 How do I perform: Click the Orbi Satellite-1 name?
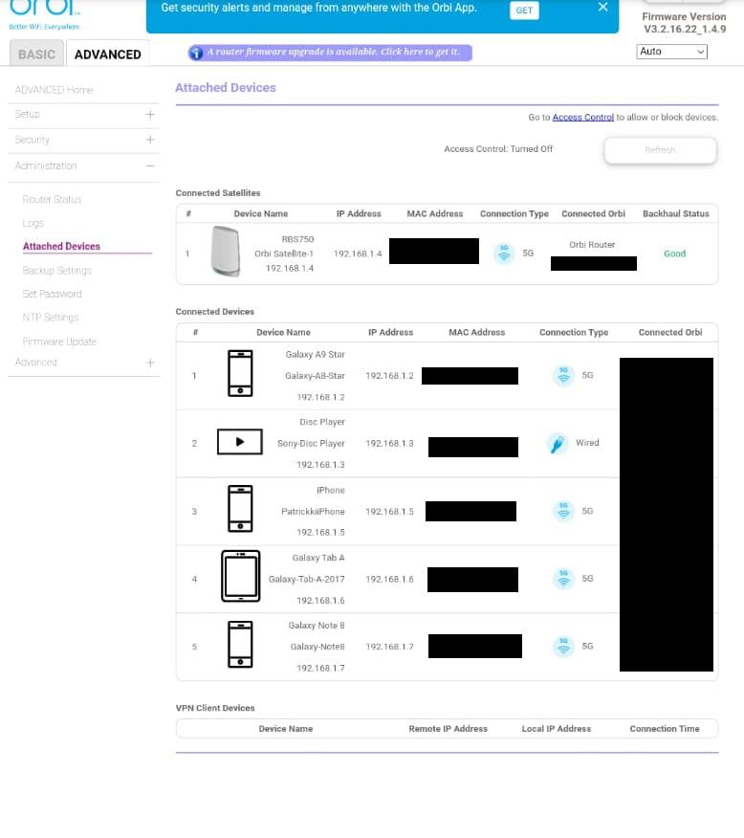click(284, 254)
